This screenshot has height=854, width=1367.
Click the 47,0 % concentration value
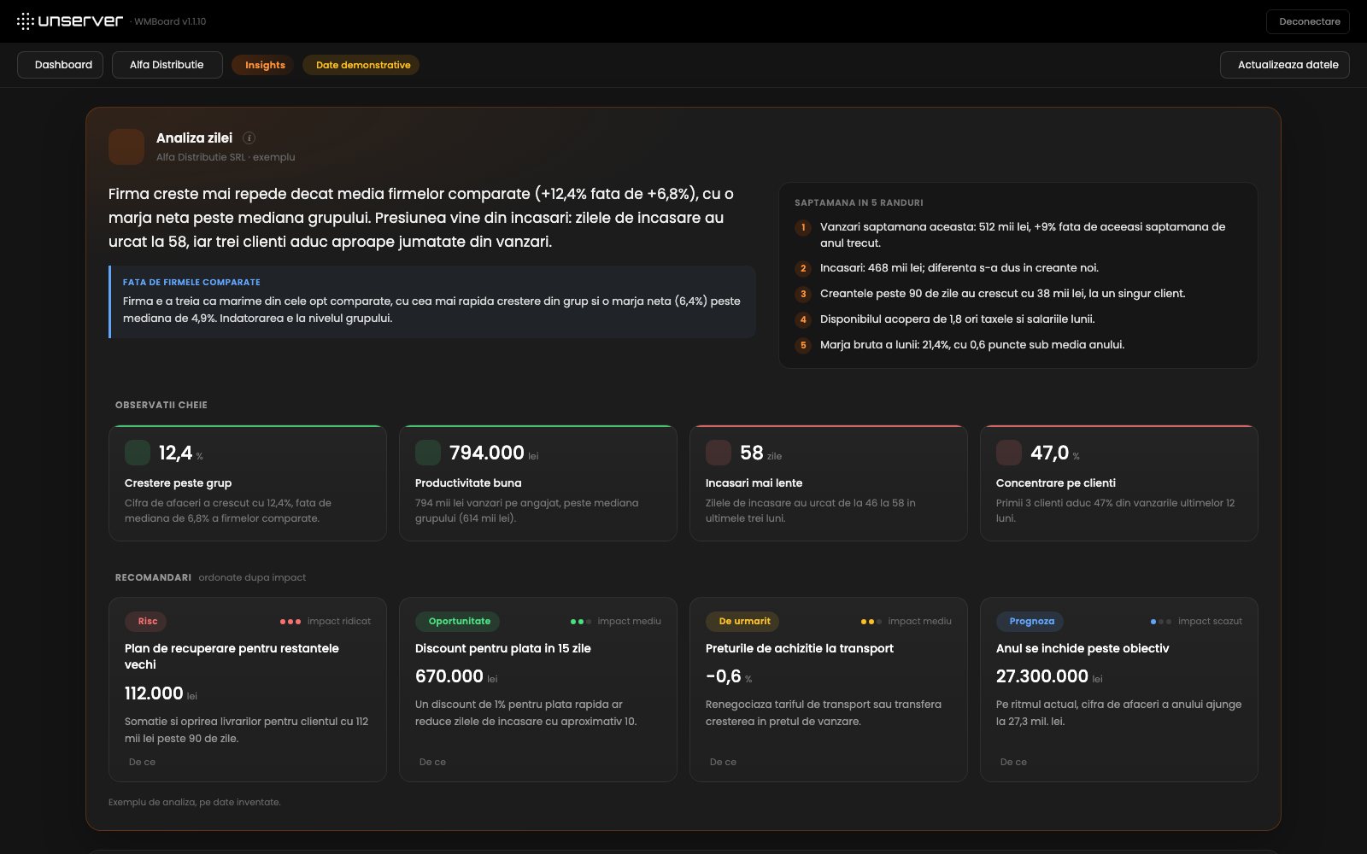click(1055, 453)
